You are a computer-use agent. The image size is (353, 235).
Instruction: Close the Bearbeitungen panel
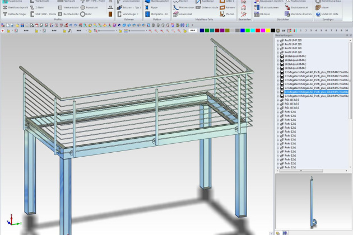point(350,35)
